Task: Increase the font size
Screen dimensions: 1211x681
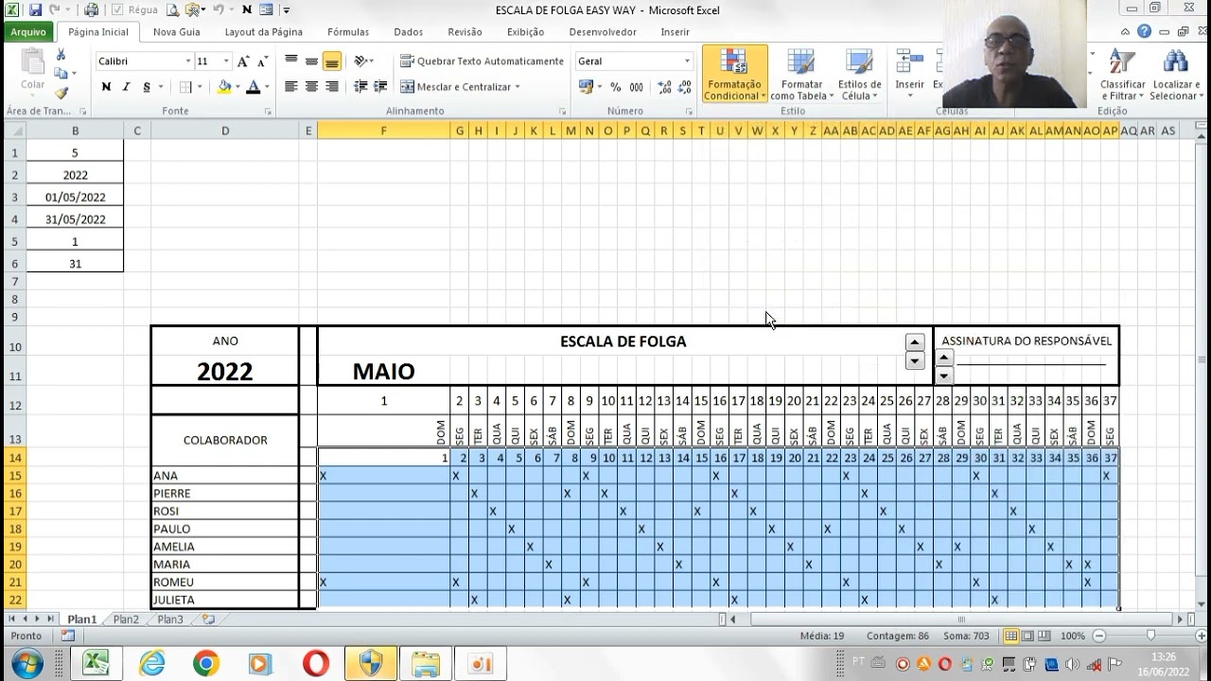Action: [243, 61]
